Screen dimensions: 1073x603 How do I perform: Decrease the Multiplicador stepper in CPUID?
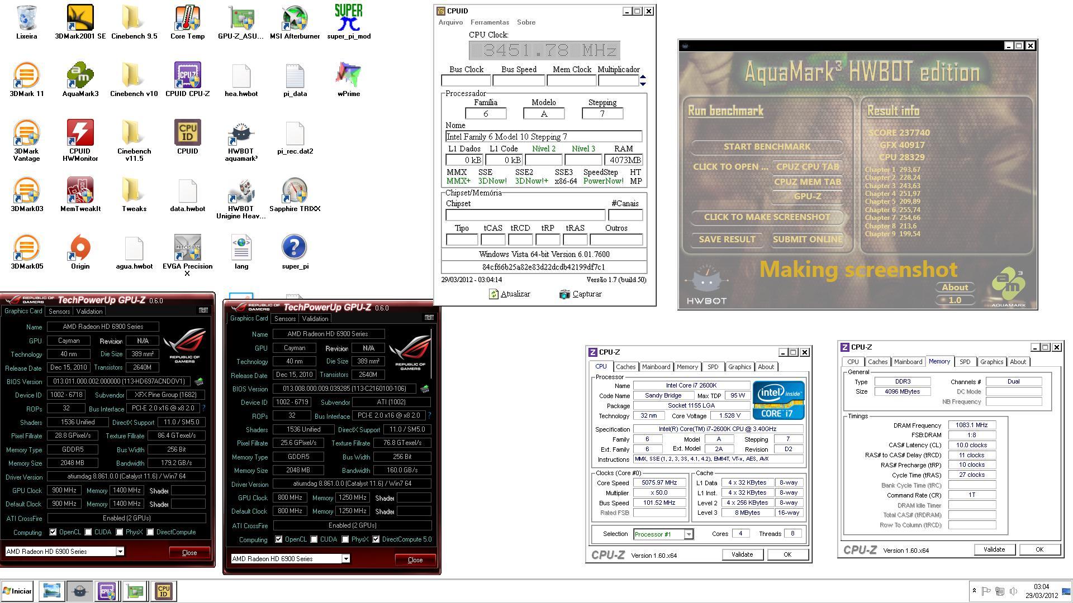pyautogui.click(x=643, y=84)
